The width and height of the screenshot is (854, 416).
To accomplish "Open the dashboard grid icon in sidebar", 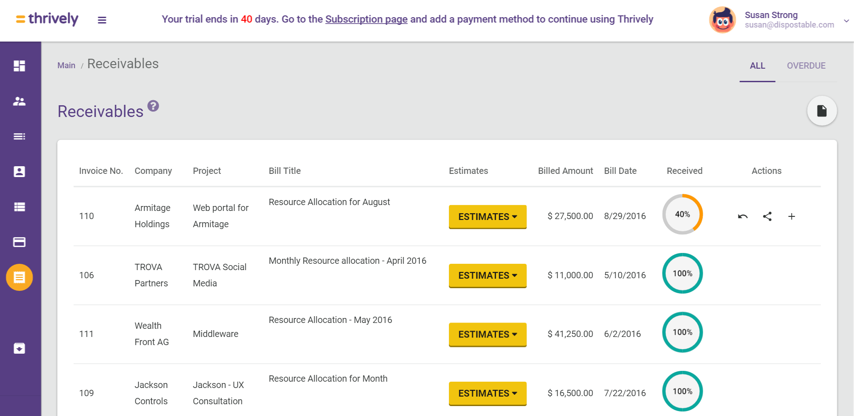I will (19, 66).
